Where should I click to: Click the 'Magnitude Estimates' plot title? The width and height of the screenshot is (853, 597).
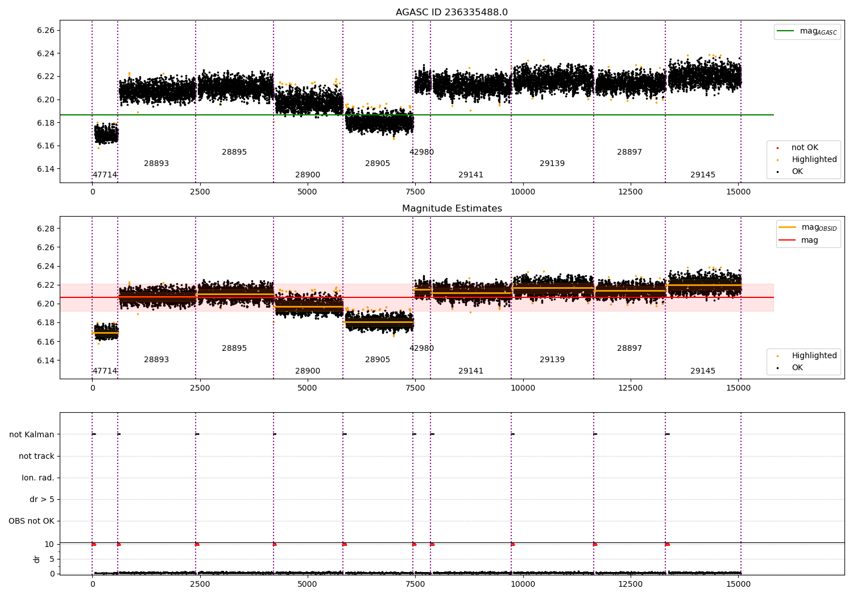click(452, 209)
